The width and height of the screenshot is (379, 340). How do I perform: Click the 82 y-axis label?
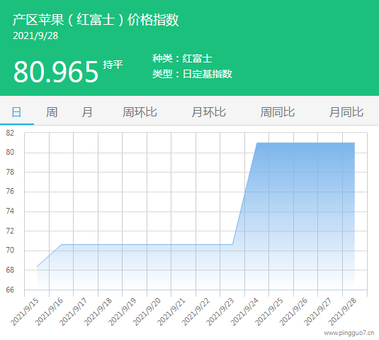click(x=10, y=133)
